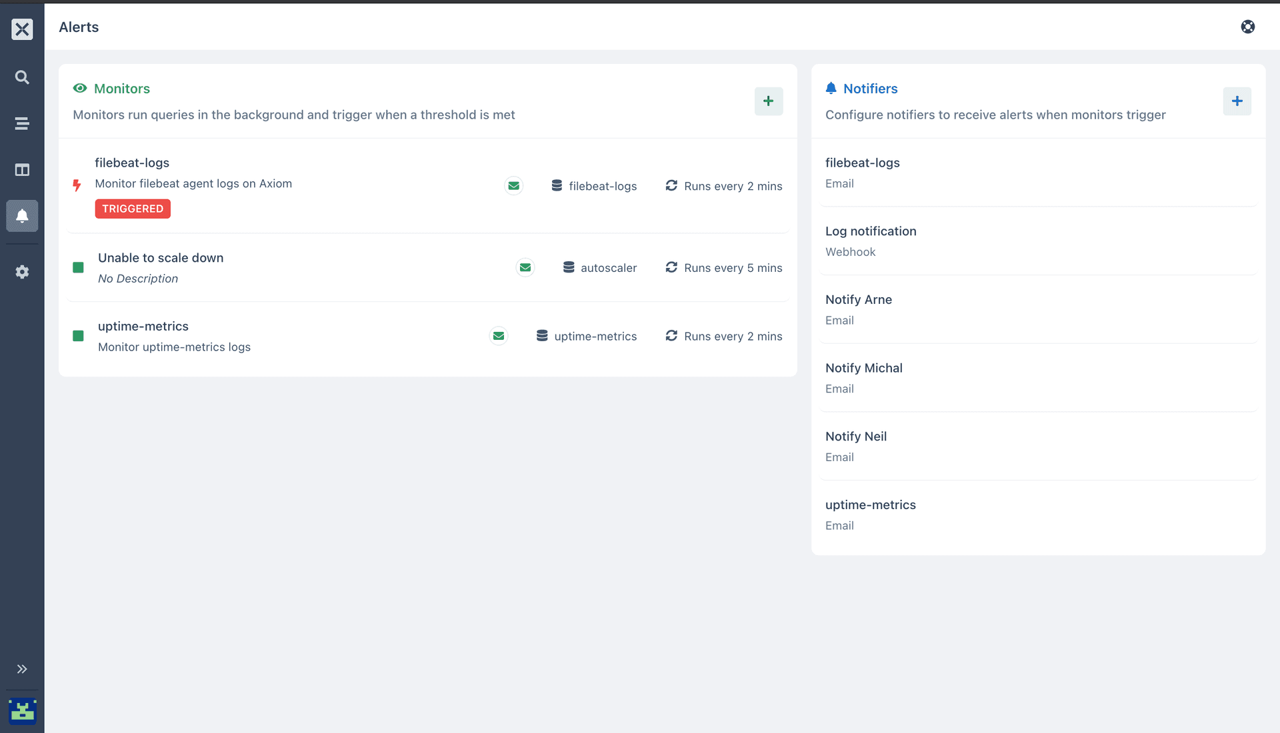
Task: Expand the sidebar with double chevron
Action: click(22, 669)
